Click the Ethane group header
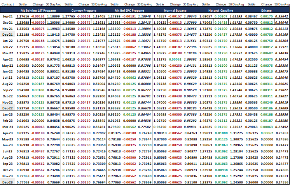Image resolution: width=290 pixels, height=185 pixels. 266,10
